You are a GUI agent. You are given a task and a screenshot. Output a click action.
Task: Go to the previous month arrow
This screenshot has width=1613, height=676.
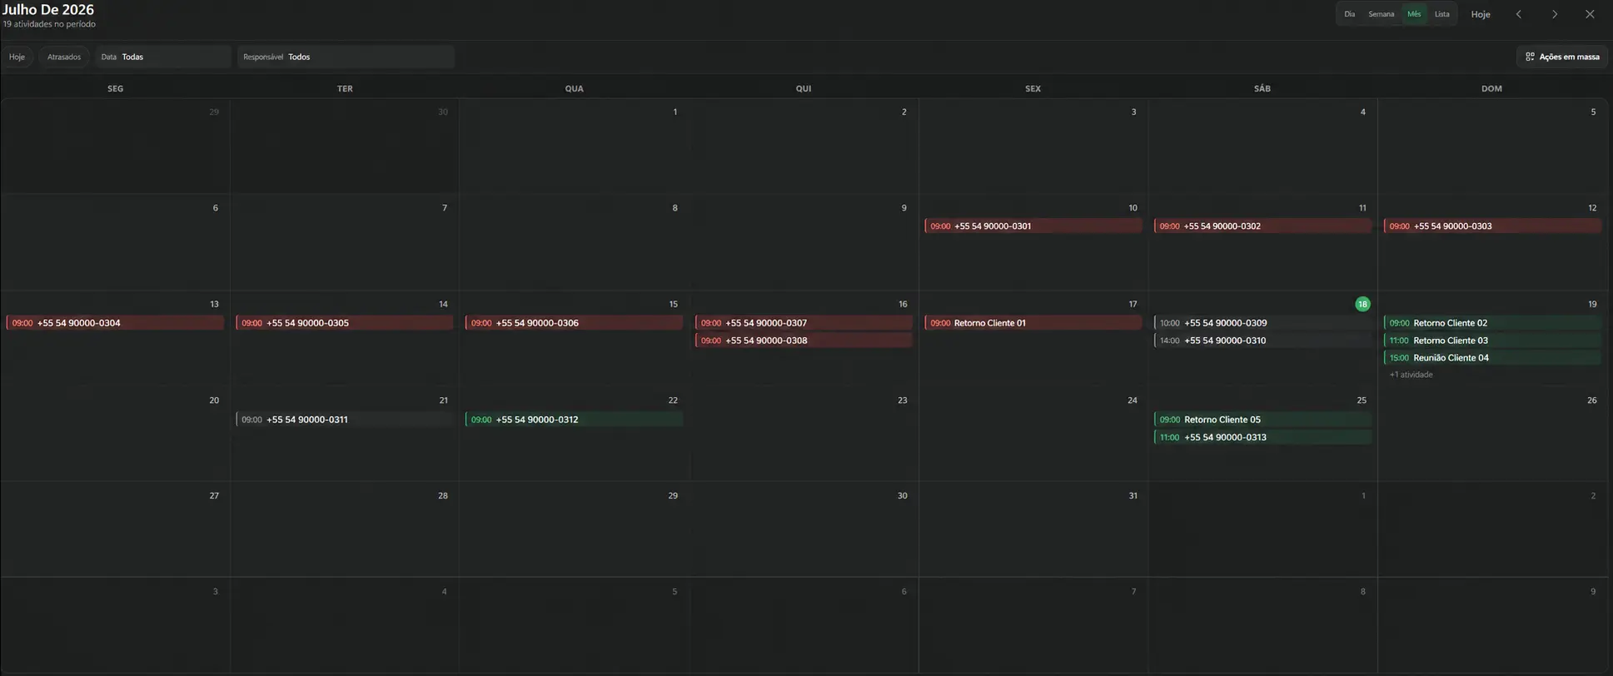pos(1518,14)
